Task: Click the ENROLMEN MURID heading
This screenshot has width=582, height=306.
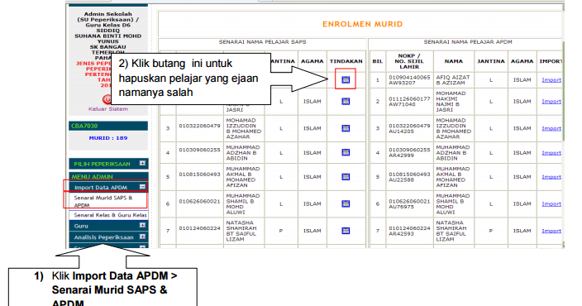Action: (x=362, y=24)
